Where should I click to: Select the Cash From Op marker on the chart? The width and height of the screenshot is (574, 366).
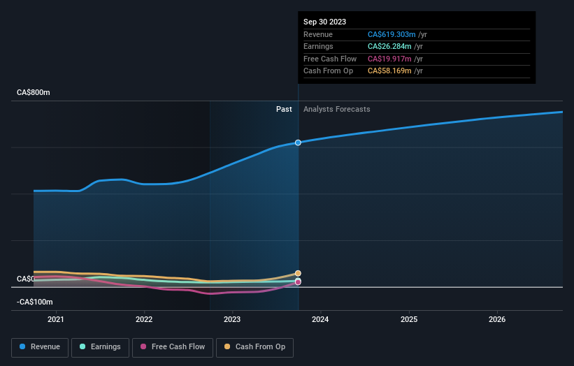coord(298,273)
